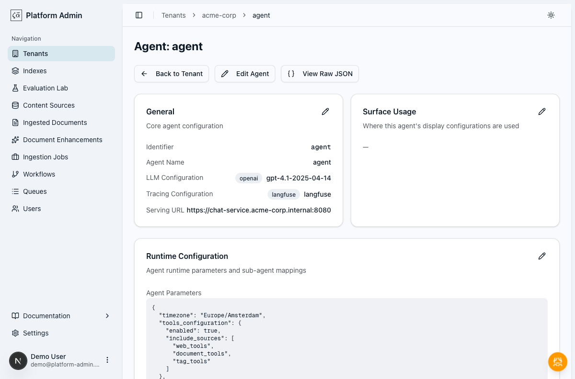
Task: Click the Documentation book icon
Action: [x=15, y=316]
